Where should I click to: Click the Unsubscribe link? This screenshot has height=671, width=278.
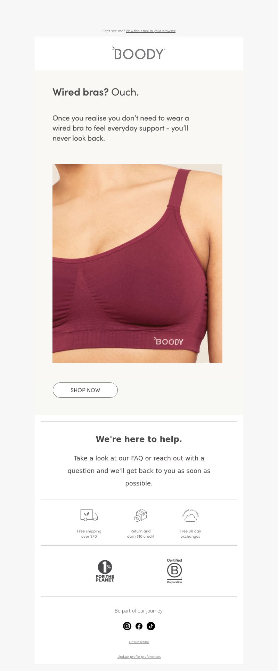coord(139,642)
